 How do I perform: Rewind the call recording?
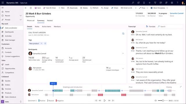[x=100, y=101]
